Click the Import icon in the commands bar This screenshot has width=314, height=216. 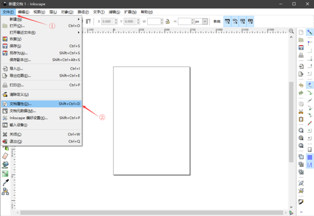tap(301, 66)
